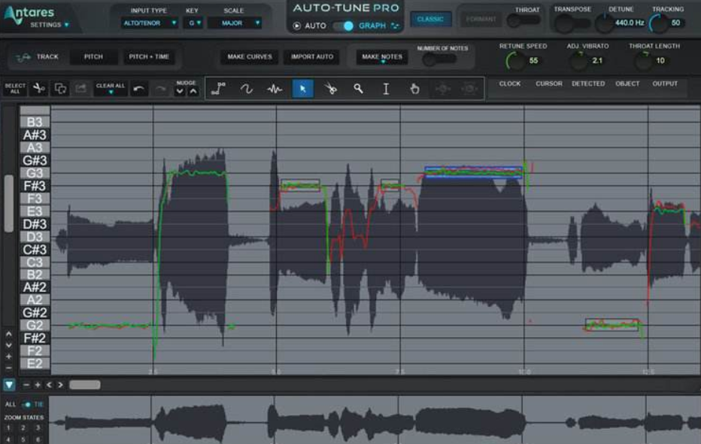Open the Key dropdown showing G

coord(193,23)
